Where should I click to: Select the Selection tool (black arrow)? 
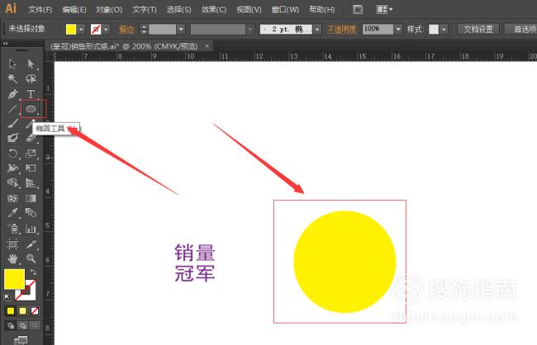pos(12,64)
